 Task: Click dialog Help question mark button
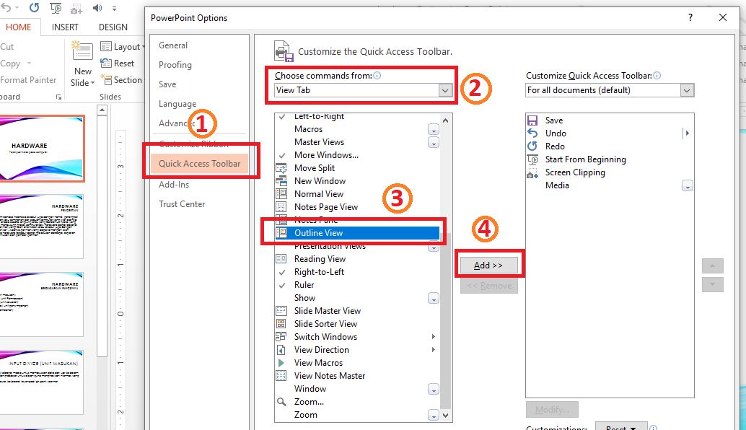[690, 17]
